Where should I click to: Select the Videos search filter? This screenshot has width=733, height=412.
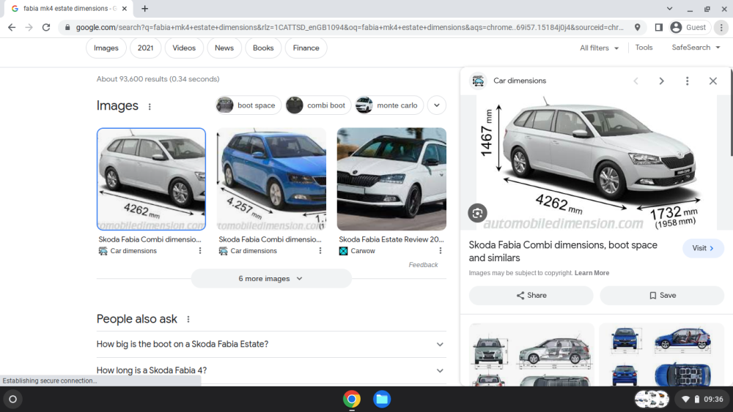(184, 48)
